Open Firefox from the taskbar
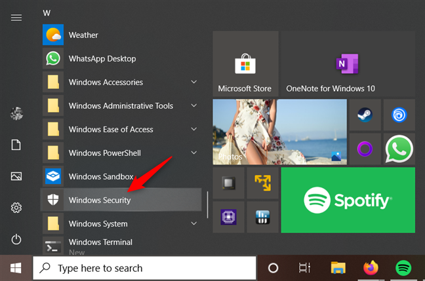This screenshot has width=425, height=281. 371,268
